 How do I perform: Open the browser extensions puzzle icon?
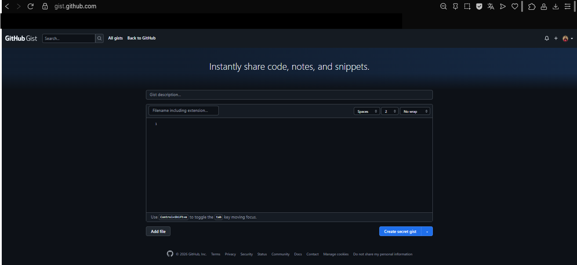532,7
